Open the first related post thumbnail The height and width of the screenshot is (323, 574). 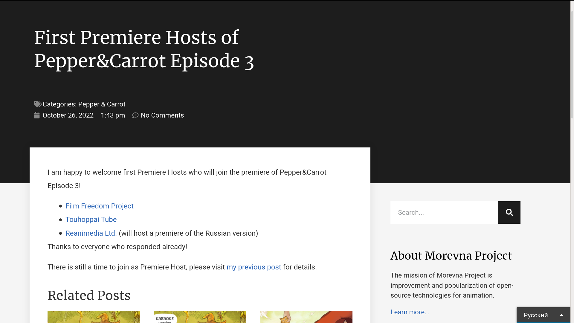click(94, 317)
